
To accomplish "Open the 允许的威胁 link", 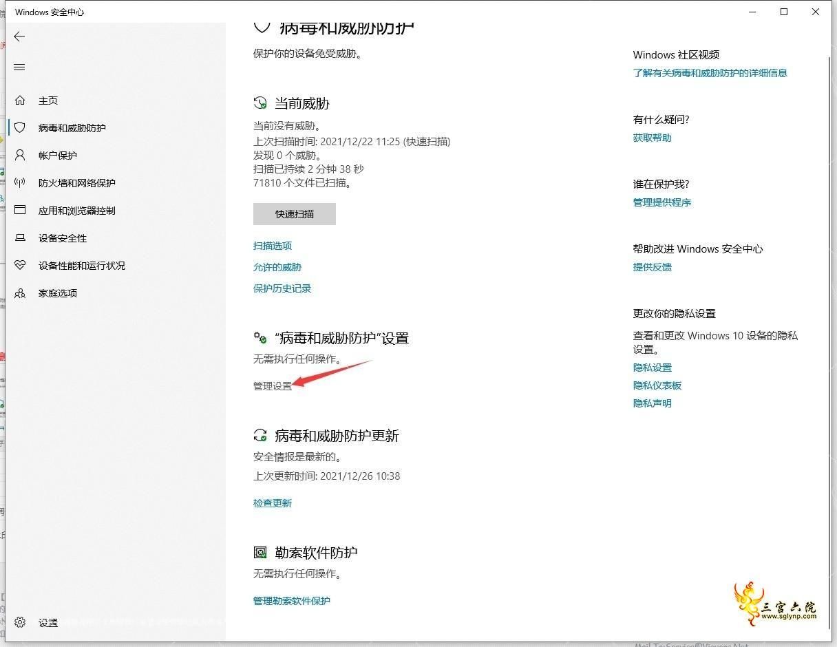I will pos(277,267).
